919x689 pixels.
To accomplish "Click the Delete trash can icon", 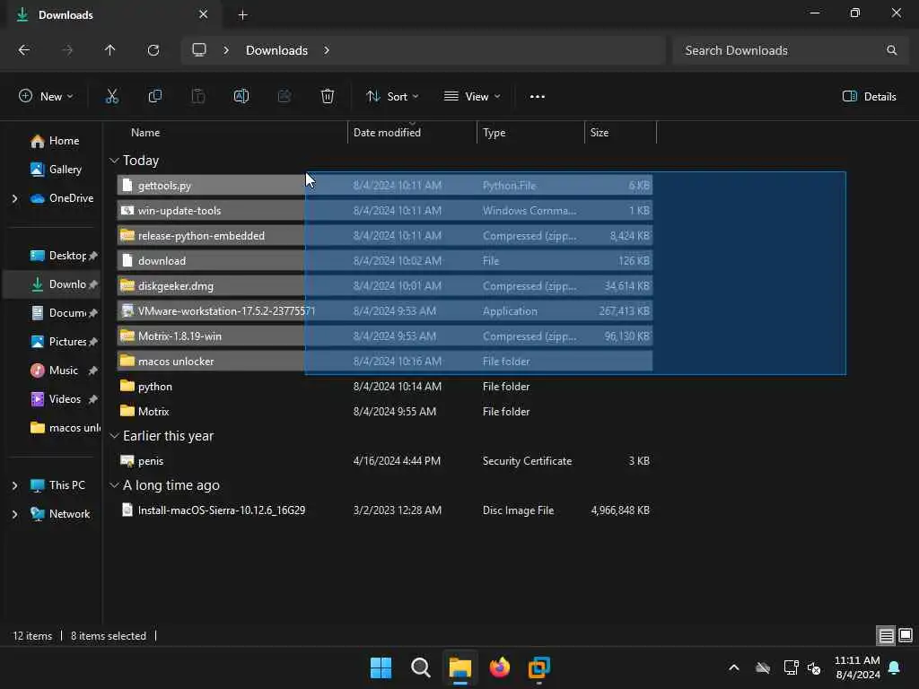I will pyautogui.click(x=328, y=97).
